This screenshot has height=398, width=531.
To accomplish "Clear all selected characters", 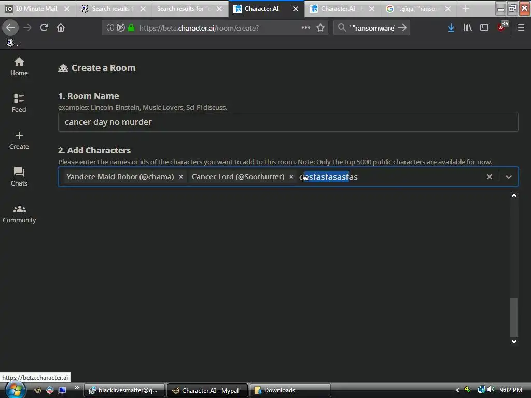I will point(490,177).
